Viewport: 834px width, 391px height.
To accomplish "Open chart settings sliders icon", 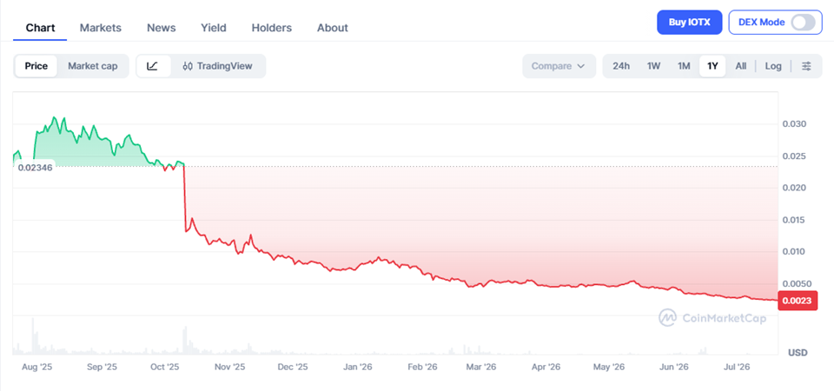I will 806,66.
